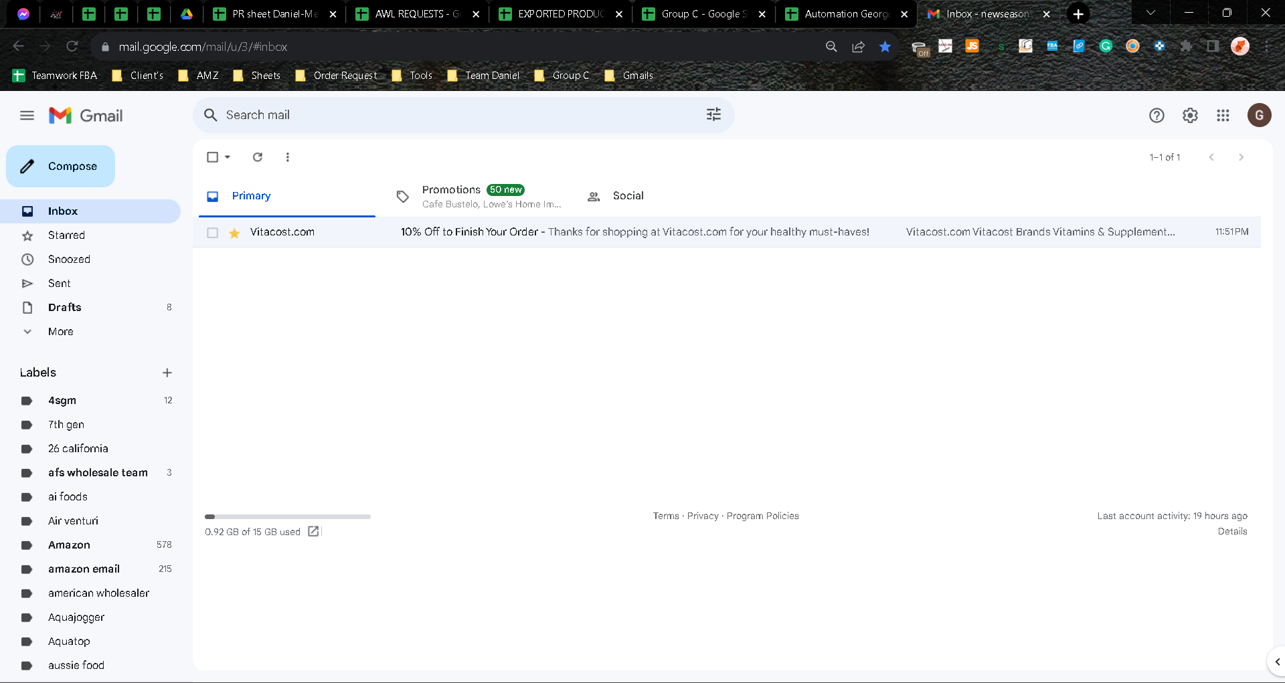Open the Order Request bookmark folder
This screenshot has width=1285, height=683.
pos(336,76)
